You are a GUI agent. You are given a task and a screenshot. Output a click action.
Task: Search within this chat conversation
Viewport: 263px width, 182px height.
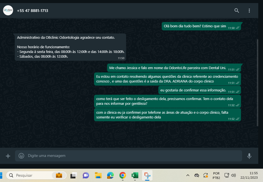(x=237, y=11)
